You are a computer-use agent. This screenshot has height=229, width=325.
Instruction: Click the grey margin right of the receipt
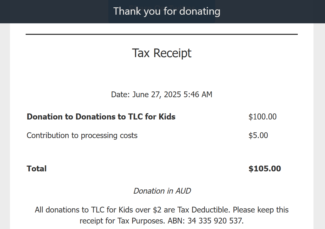coord(319,126)
